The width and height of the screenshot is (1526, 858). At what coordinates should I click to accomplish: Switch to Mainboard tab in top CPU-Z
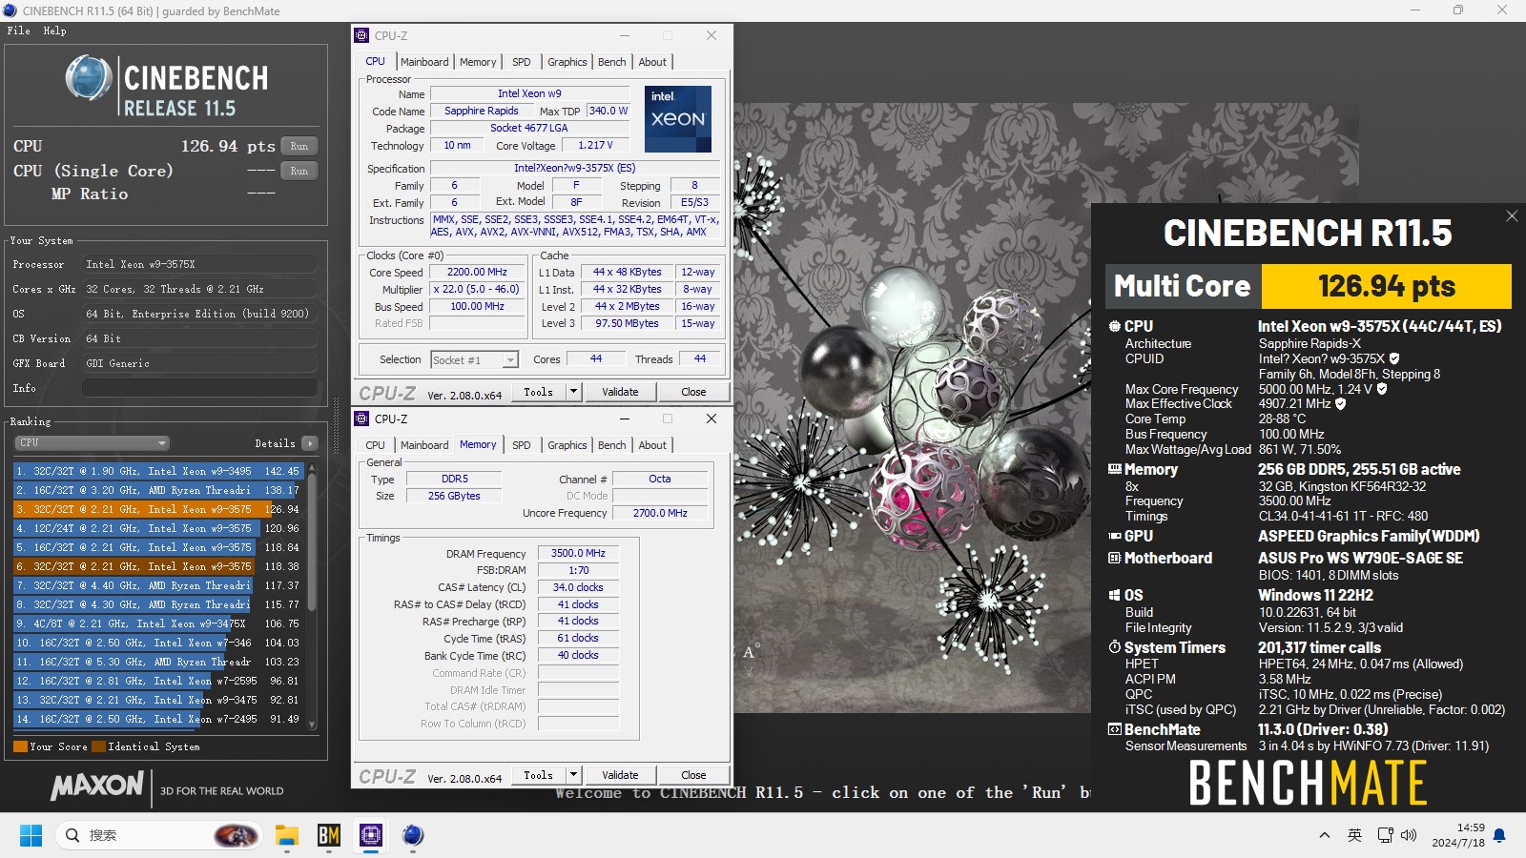424,62
